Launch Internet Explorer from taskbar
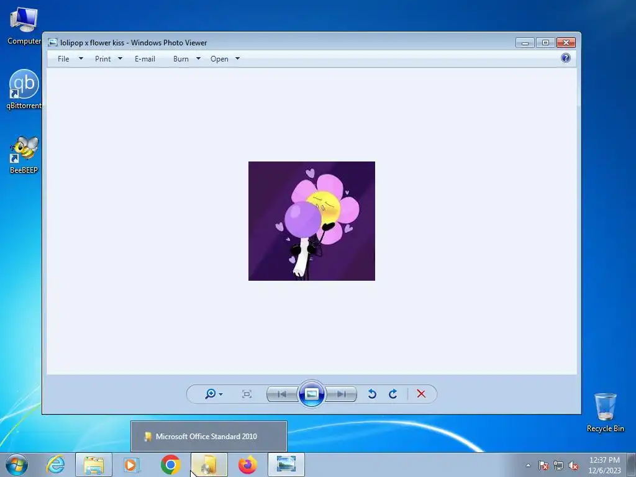Screen dimensions: 636x477 point(55,465)
